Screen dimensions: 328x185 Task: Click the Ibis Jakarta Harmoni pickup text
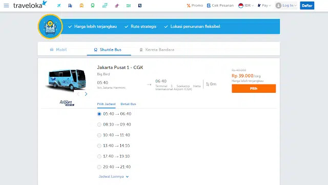point(111,88)
